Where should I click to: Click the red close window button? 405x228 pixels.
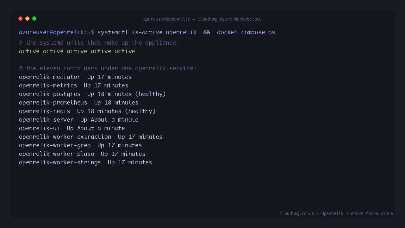21,19
